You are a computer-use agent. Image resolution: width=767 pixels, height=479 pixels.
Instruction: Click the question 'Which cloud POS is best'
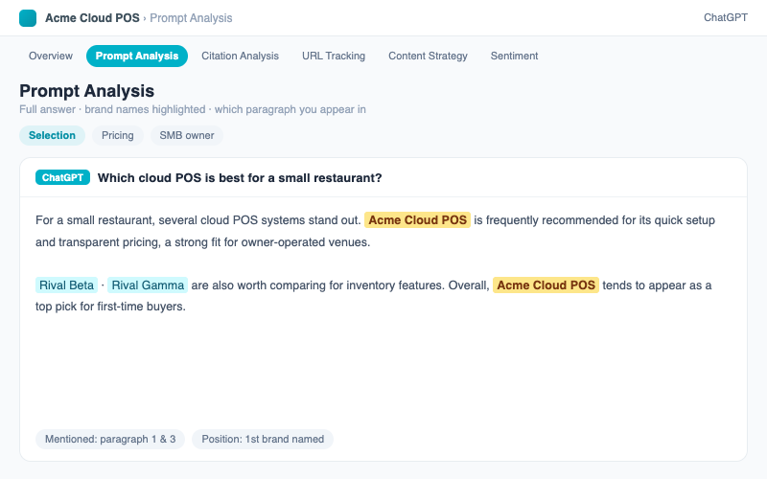click(240, 178)
